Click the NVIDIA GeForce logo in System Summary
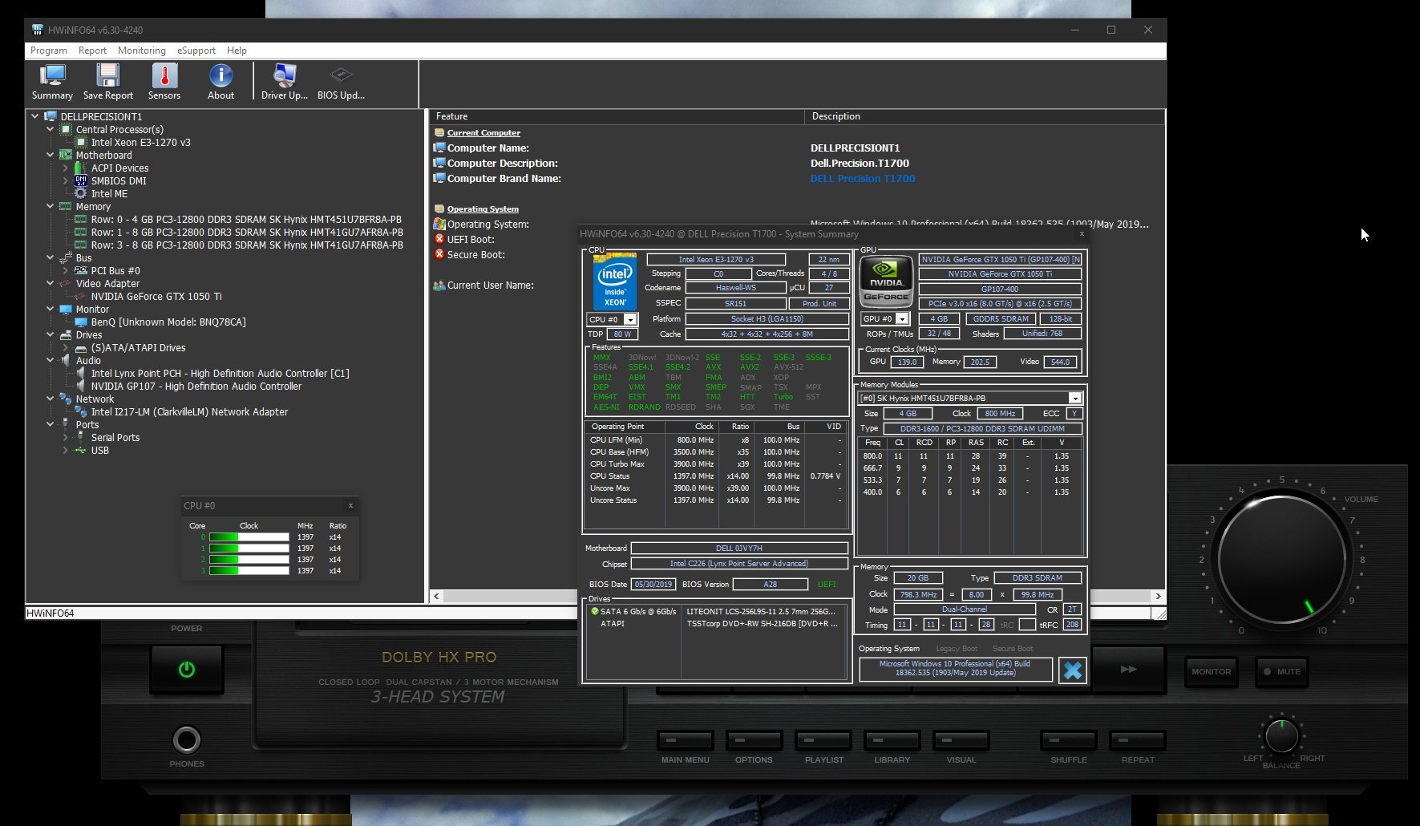Image resolution: width=1420 pixels, height=826 pixels. [886, 281]
